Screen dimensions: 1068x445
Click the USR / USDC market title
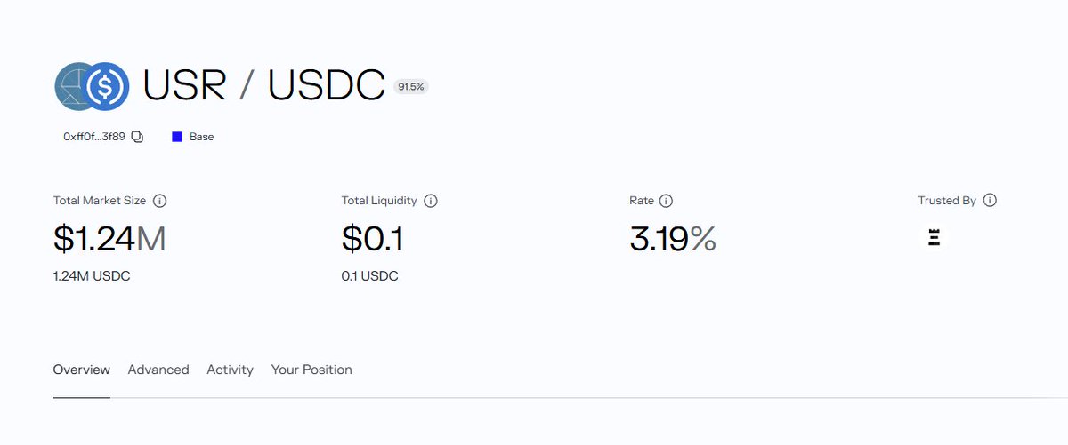click(x=263, y=85)
